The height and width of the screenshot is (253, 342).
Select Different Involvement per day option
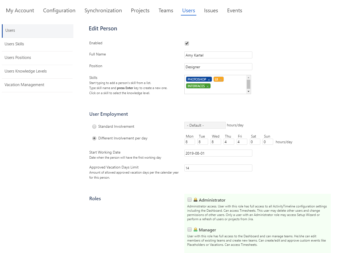[94, 138]
